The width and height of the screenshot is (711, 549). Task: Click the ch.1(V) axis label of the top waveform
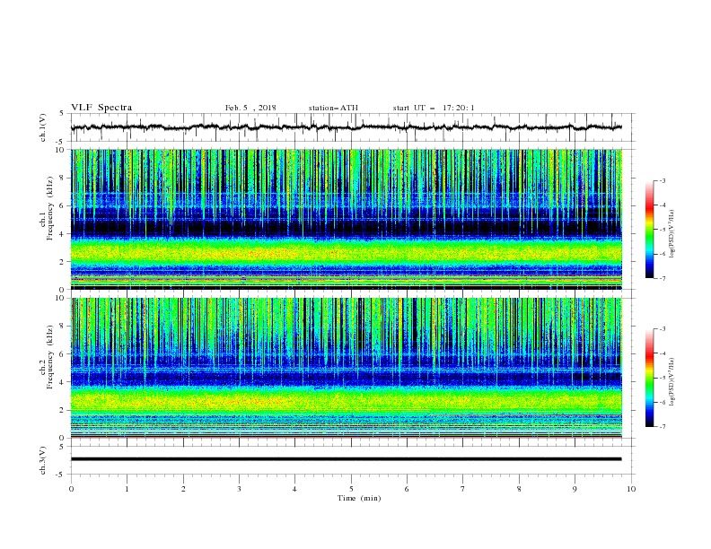coord(43,127)
